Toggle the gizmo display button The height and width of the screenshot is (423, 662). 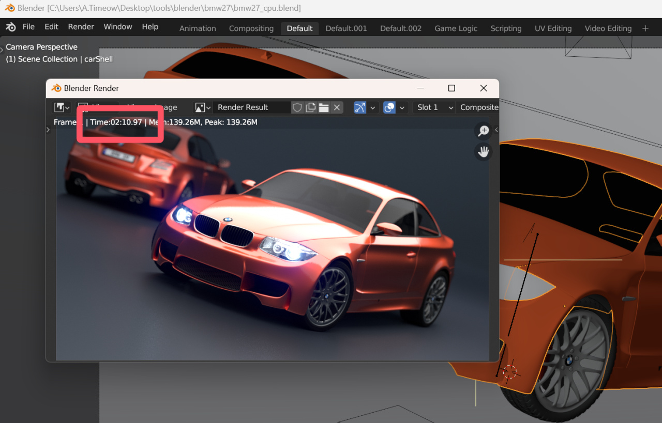360,107
